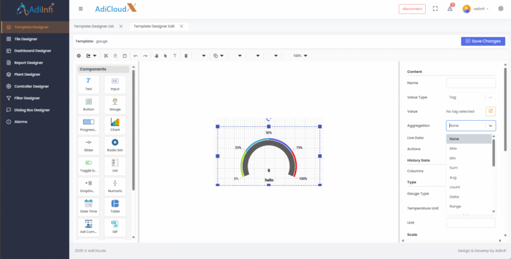The height and width of the screenshot is (259, 511).
Task: Click the Save Changes button
Action: click(483, 41)
